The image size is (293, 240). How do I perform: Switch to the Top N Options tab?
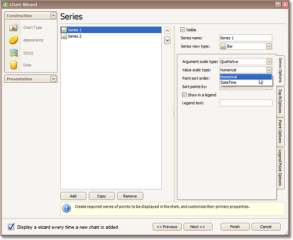pos(280,101)
